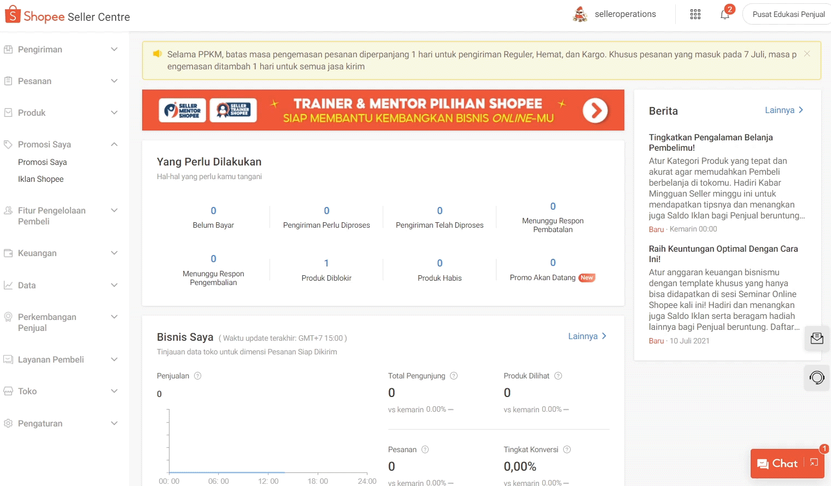Expand the Pengiriman sidebar menu
The height and width of the screenshot is (486, 831).
pyautogui.click(x=60, y=50)
